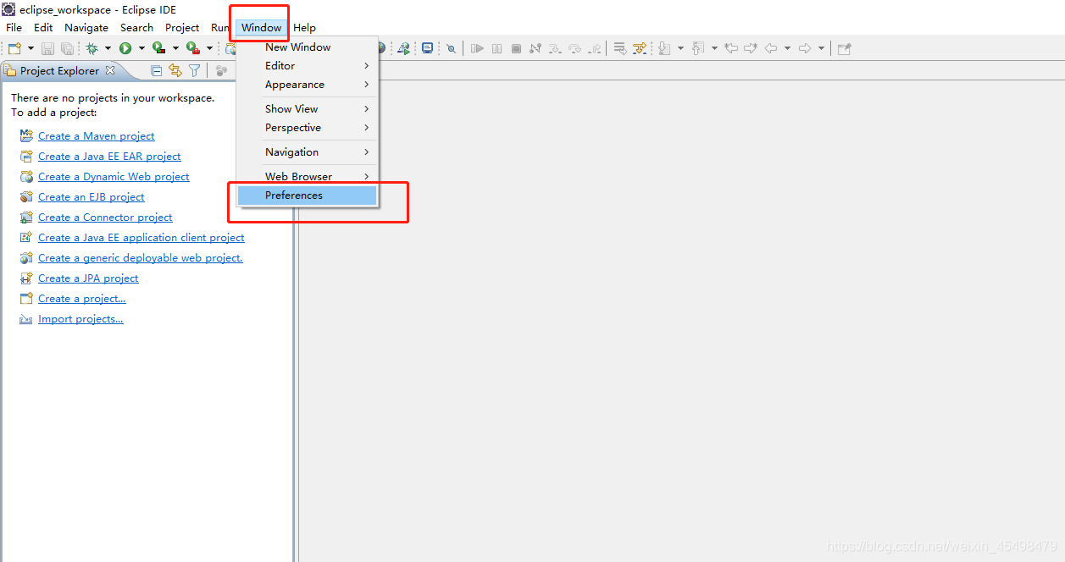
Task: Open the Previous Annotation dropdown arrow
Action: click(x=714, y=48)
